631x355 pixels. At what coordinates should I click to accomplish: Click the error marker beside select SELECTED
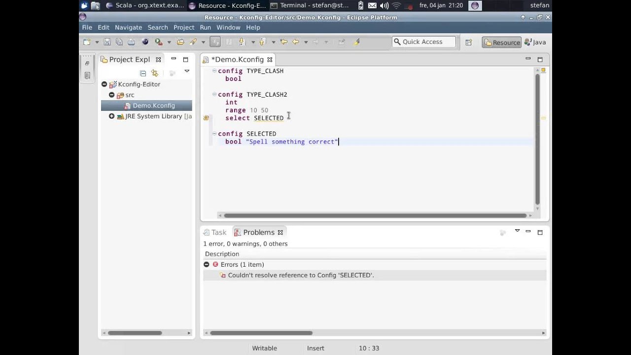click(206, 118)
